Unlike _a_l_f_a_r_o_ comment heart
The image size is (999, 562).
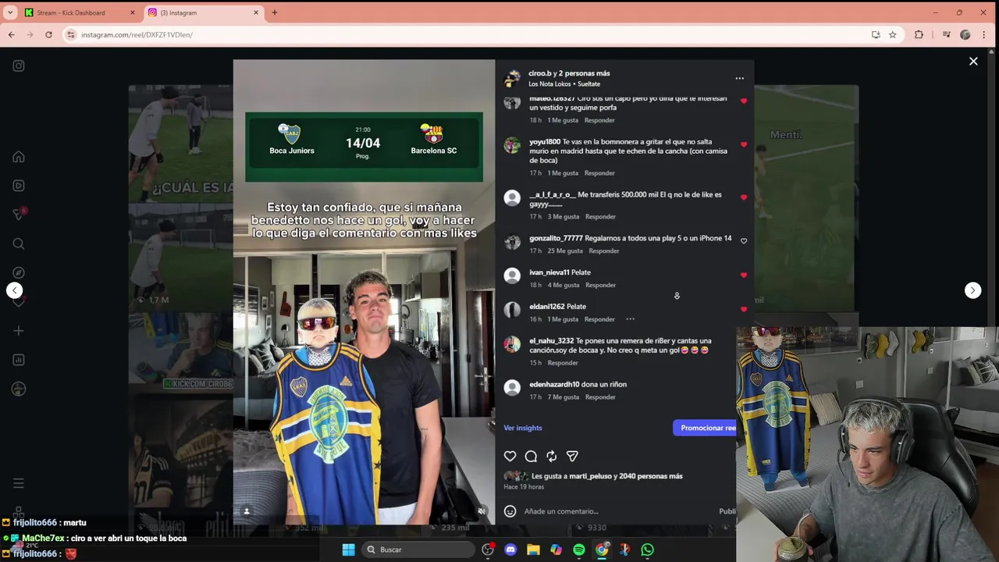[744, 197]
